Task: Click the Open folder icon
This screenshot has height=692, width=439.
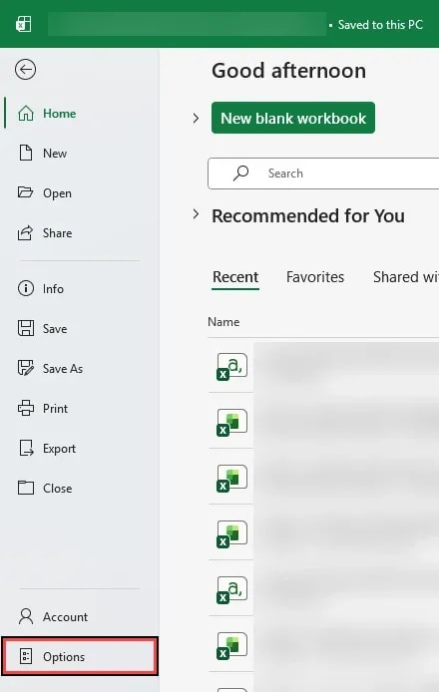Action: pyautogui.click(x=25, y=192)
